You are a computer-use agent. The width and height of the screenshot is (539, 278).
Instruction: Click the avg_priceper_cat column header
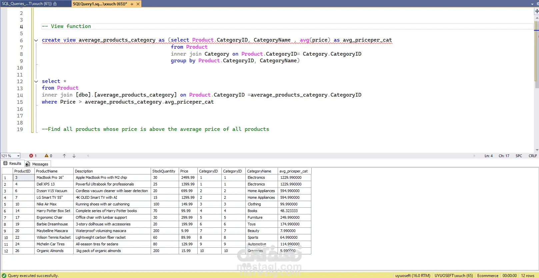pyautogui.click(x=293, y=171)
